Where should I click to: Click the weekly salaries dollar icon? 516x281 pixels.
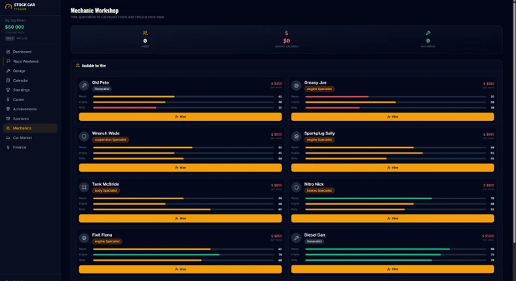pyautogui.click(x=286, y=33)
